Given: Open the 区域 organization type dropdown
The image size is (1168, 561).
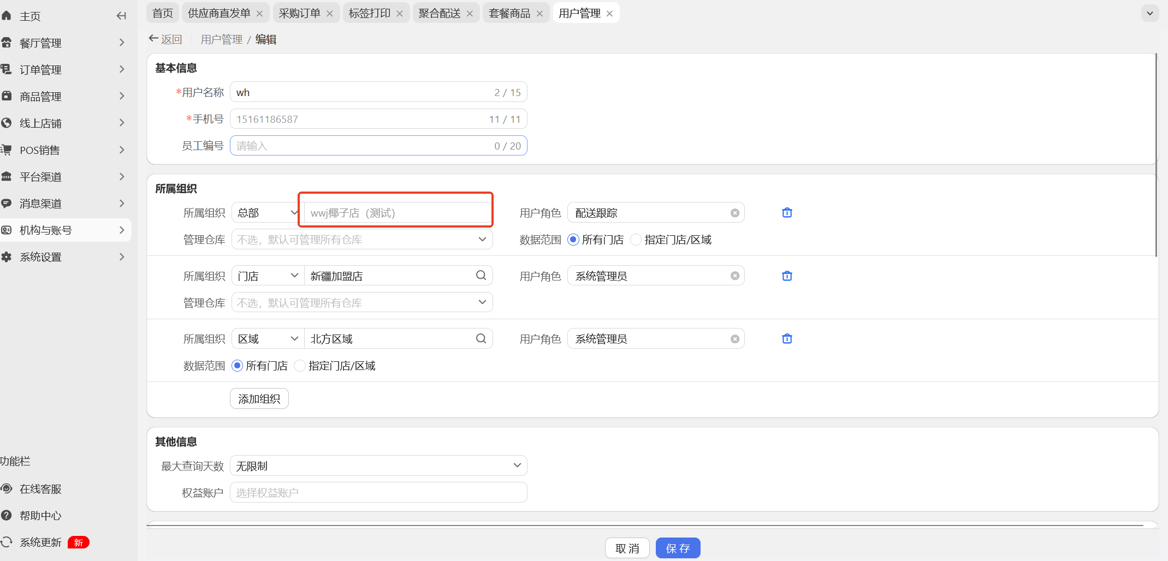Looking at the screenshot, I should pyautogui.click(x=267, y=339).
